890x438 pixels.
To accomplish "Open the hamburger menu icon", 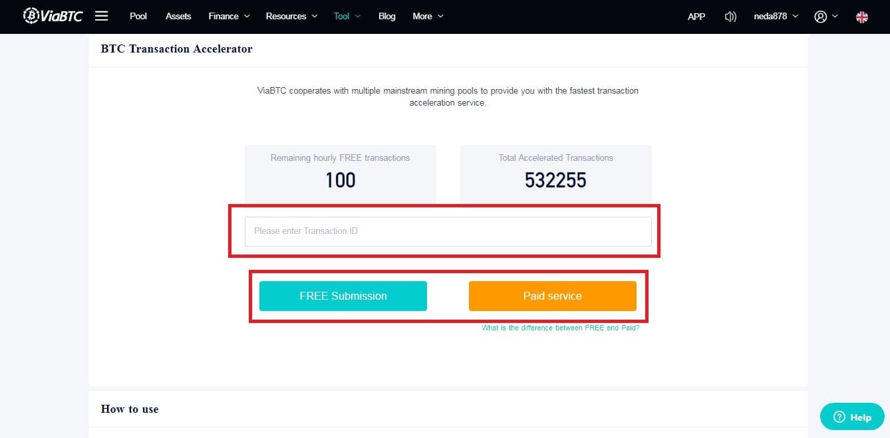I will (101, 16).
